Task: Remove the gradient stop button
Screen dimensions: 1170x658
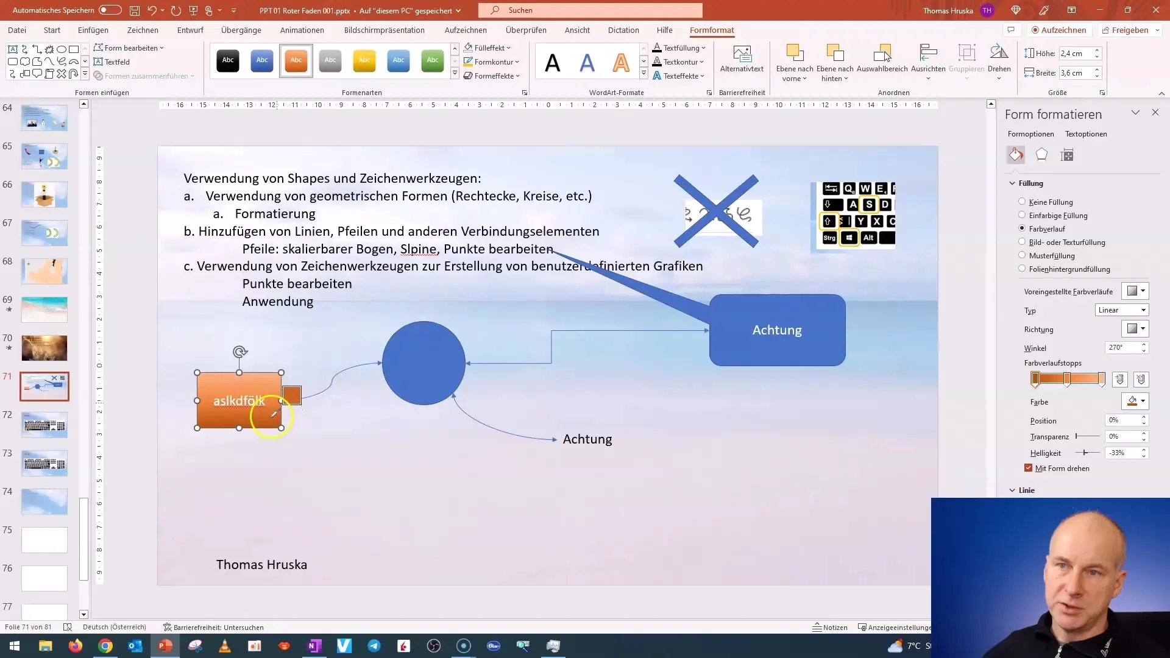Action: [1141, 380]
